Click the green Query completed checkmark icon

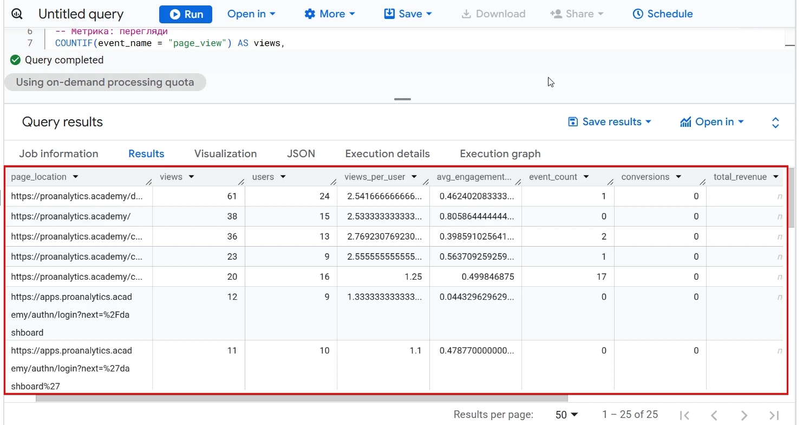click(16, 60)
